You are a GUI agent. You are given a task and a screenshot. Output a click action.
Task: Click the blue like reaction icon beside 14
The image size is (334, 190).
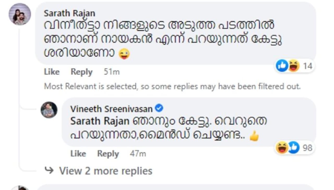pyautogui.click(x=282, y=65)
